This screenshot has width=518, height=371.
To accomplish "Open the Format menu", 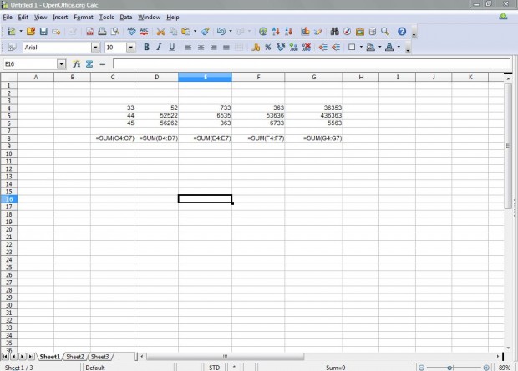I will [x=84, y=17].
